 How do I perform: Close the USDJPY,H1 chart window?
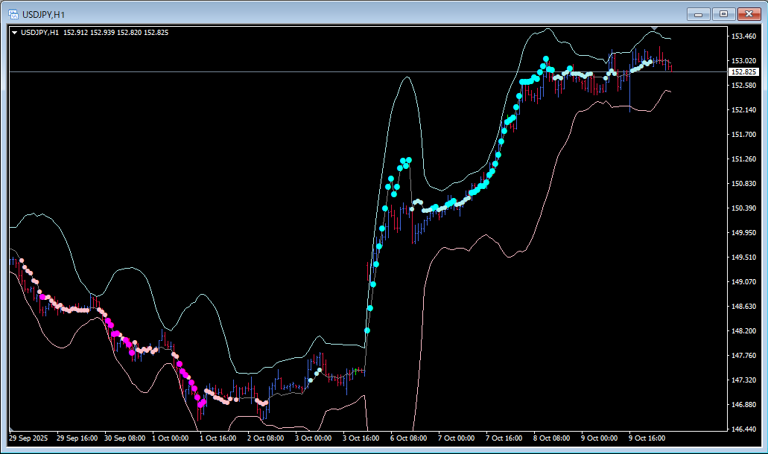pos(749,14)
